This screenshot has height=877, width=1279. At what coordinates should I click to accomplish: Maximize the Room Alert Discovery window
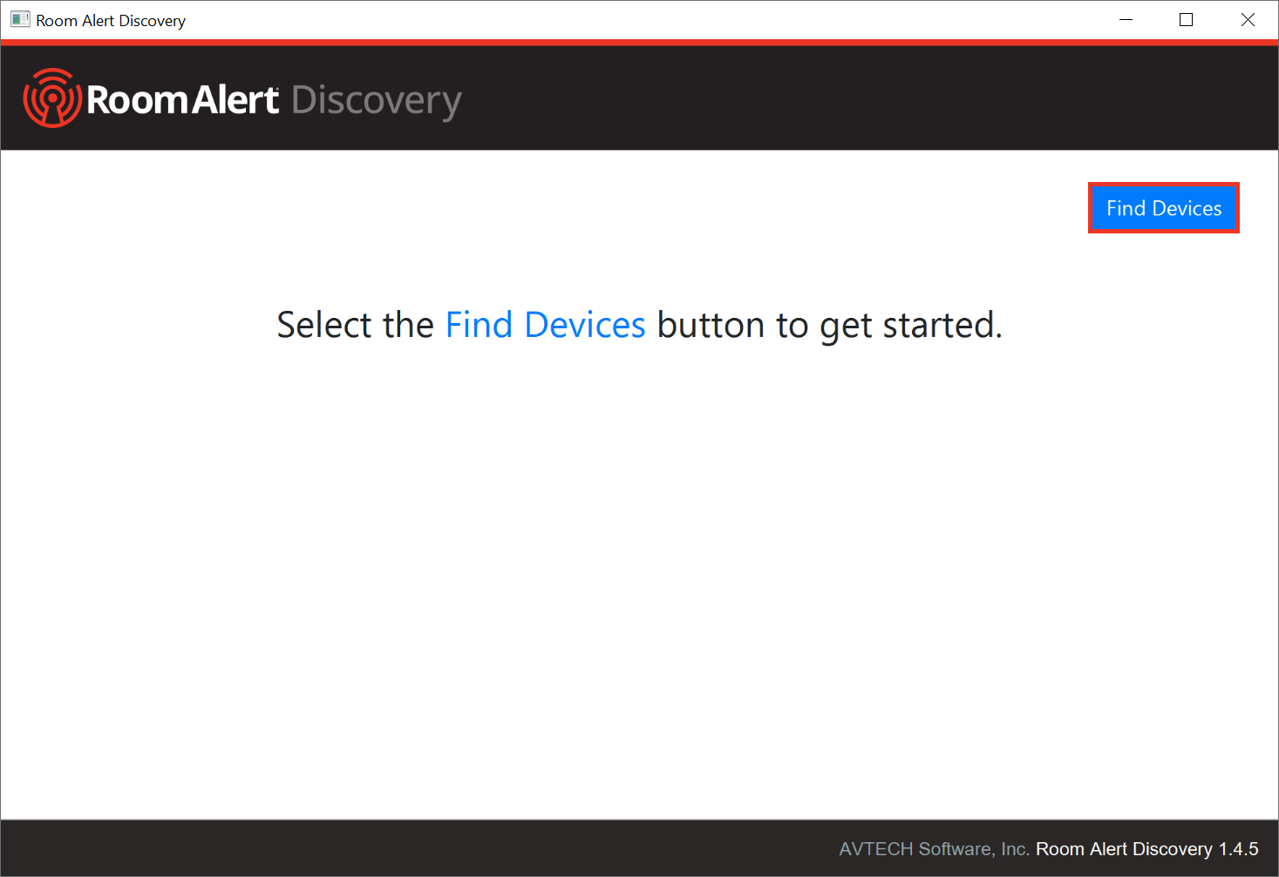point(1186,19)
